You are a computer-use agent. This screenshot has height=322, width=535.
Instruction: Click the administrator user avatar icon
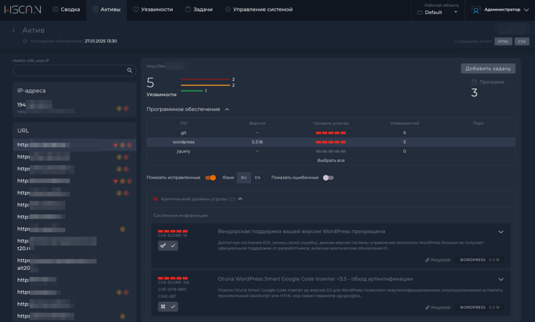click(x=475, y=10)
